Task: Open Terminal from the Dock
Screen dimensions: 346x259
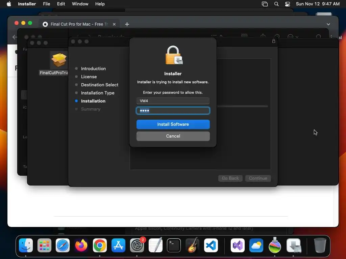Action: click(174, 246)
